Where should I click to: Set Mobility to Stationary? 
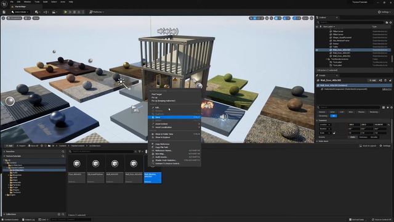tap(363, 137)
